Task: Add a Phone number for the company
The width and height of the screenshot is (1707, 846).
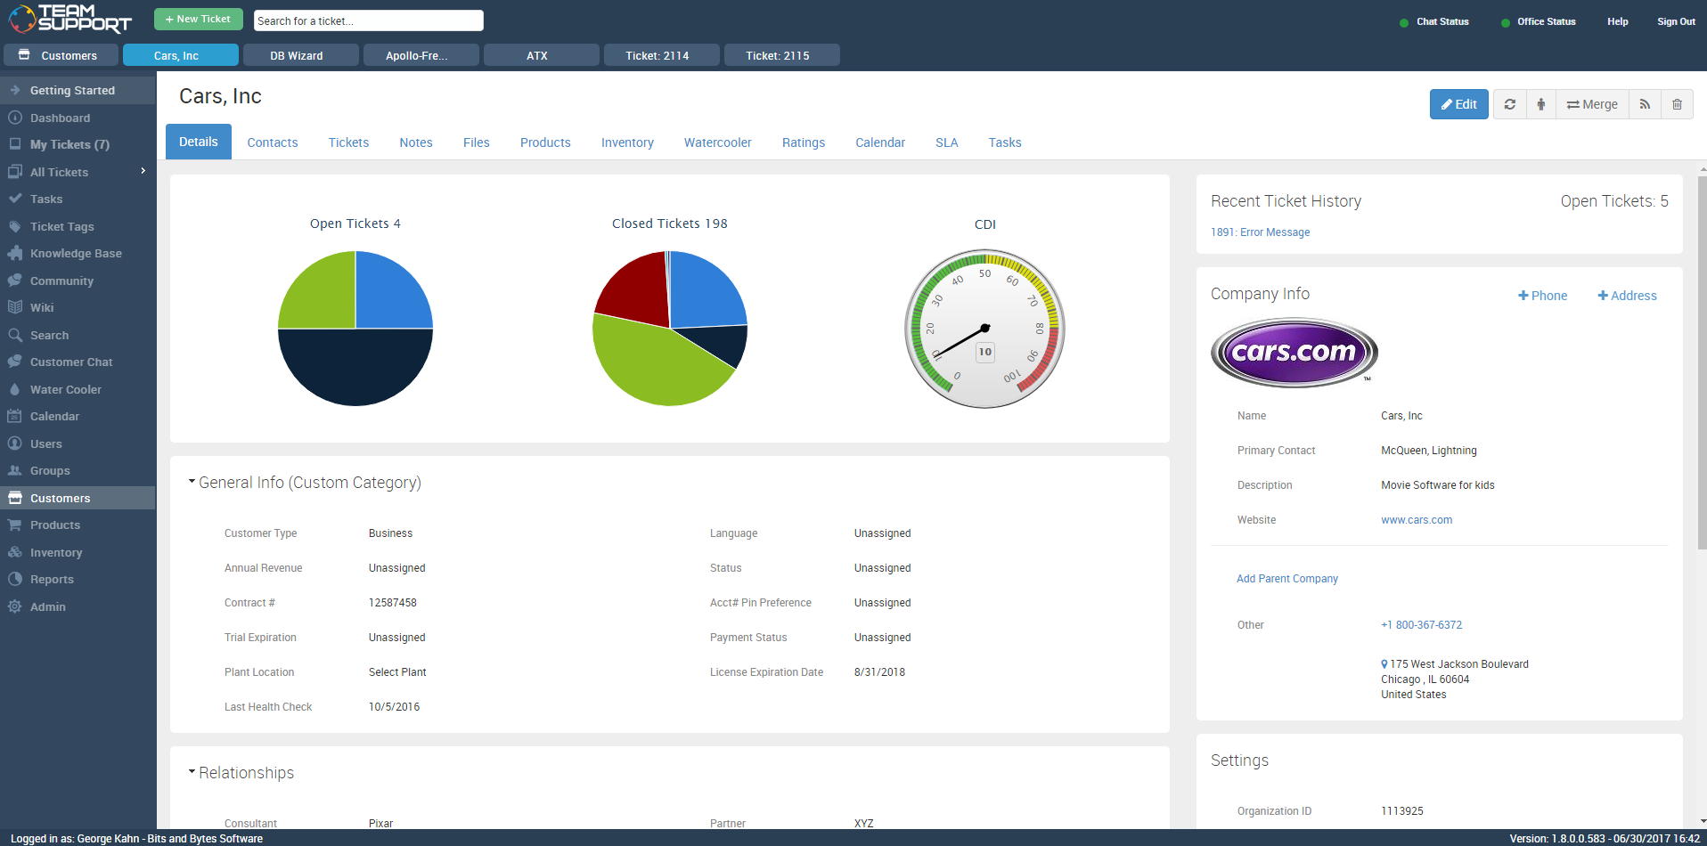Action: tap(1542, 295)
